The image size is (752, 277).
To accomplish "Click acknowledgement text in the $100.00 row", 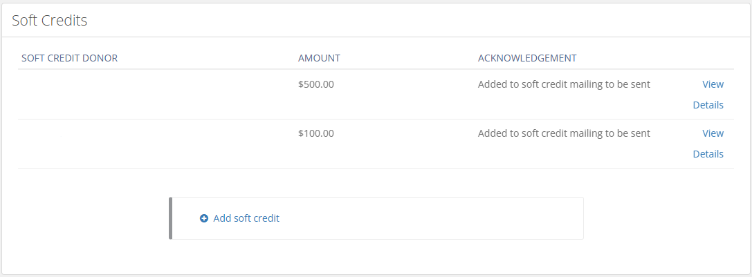I will (564, 133).
